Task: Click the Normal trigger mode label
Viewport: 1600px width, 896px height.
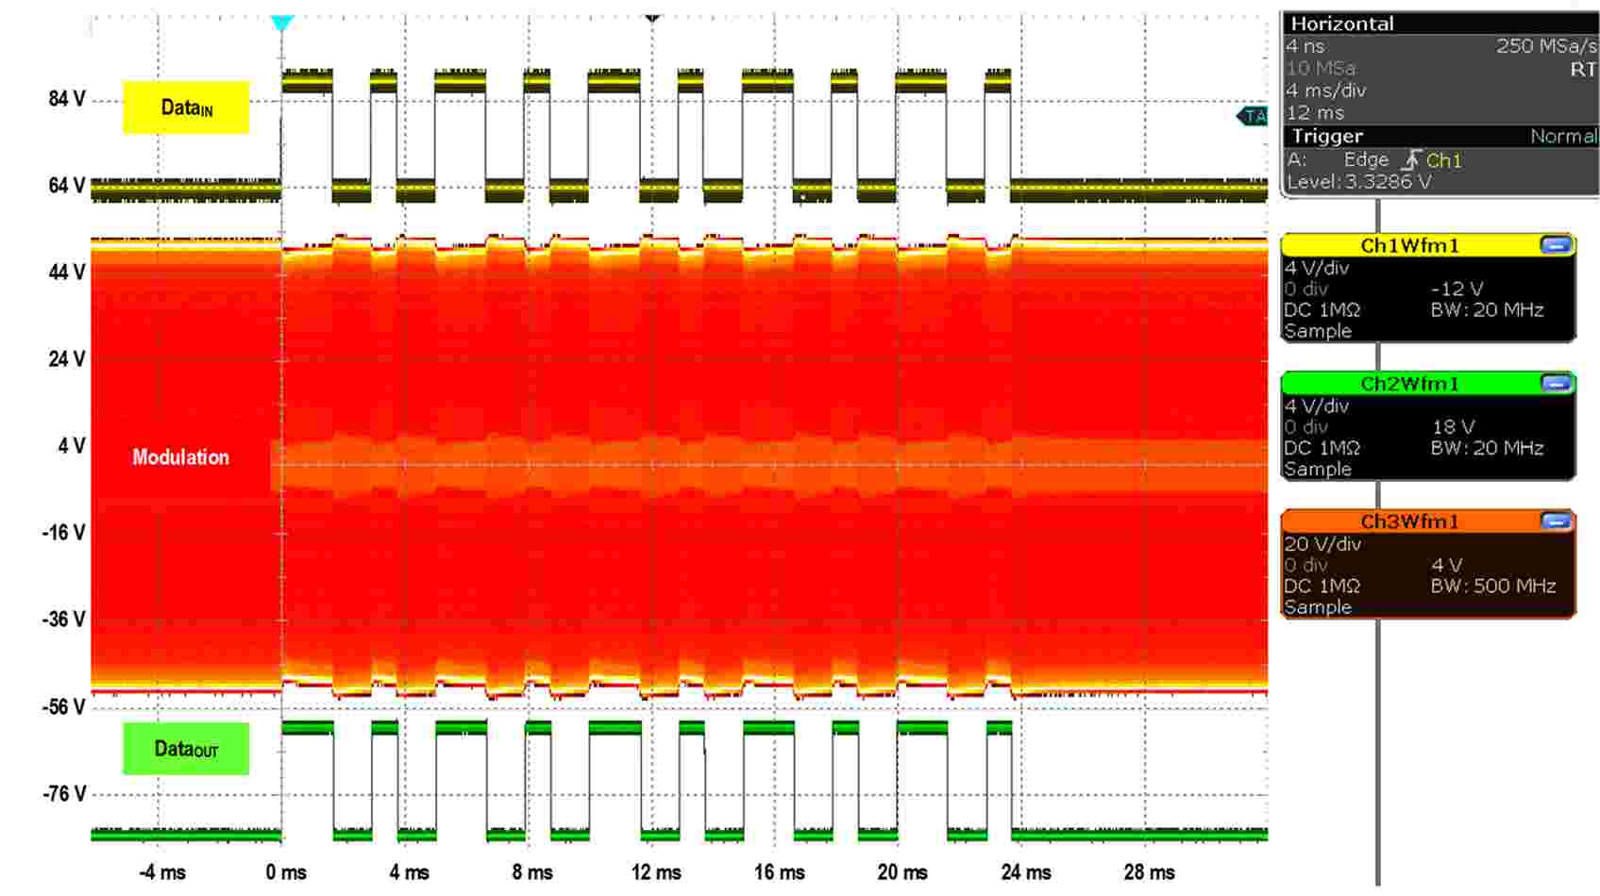Action: coord(1563,137)
